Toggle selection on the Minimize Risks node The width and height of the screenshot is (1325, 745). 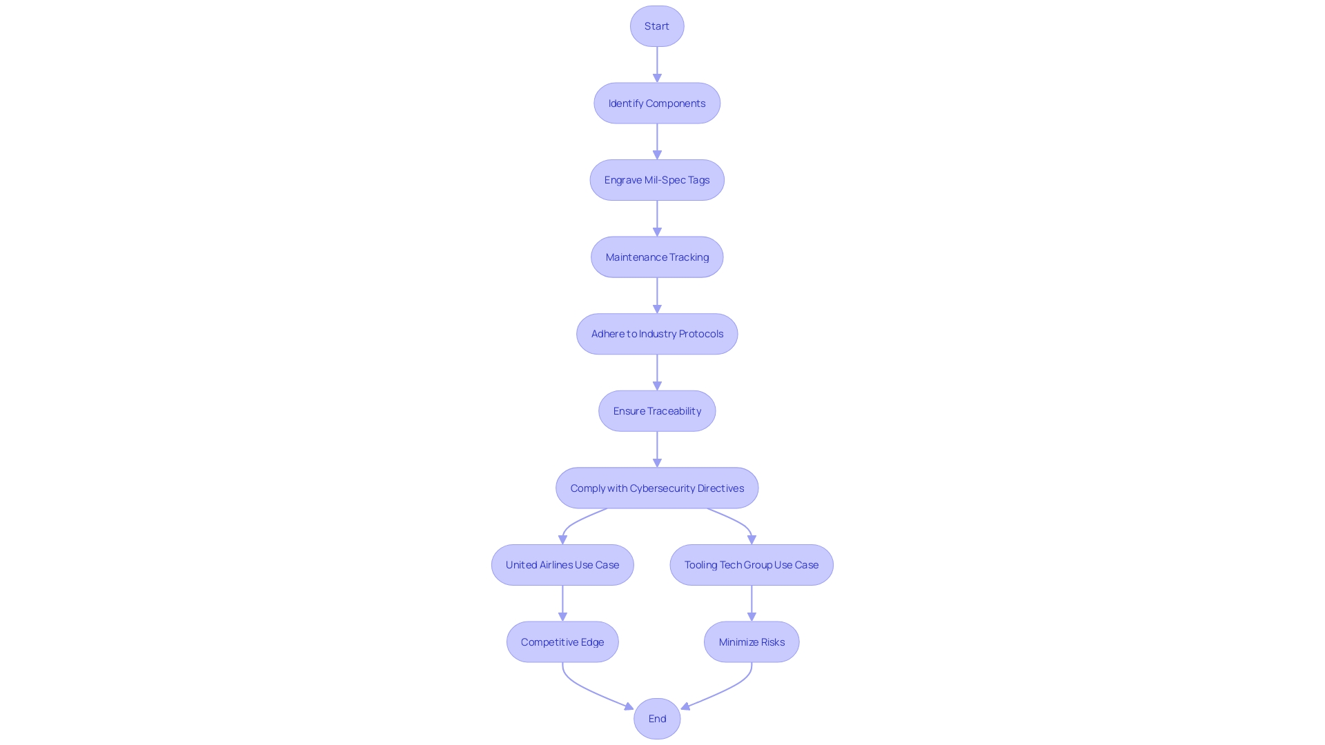752,642
